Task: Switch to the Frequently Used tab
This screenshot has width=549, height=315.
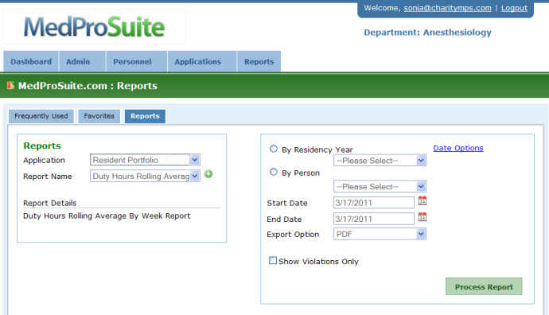Action: [41, 116]
